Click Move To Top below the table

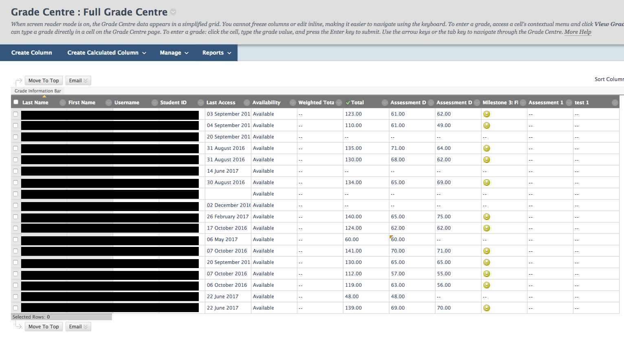(44, 327)
